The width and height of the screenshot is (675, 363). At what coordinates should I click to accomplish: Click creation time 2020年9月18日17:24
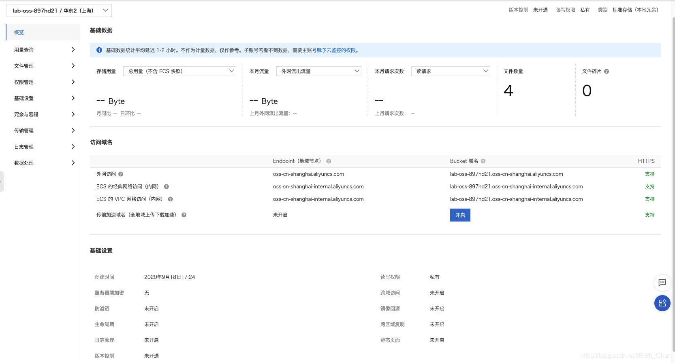coord(170,277)
